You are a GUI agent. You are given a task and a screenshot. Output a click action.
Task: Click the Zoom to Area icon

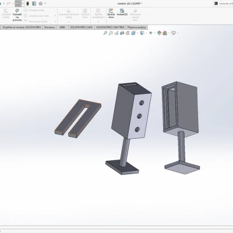[111, 33]
